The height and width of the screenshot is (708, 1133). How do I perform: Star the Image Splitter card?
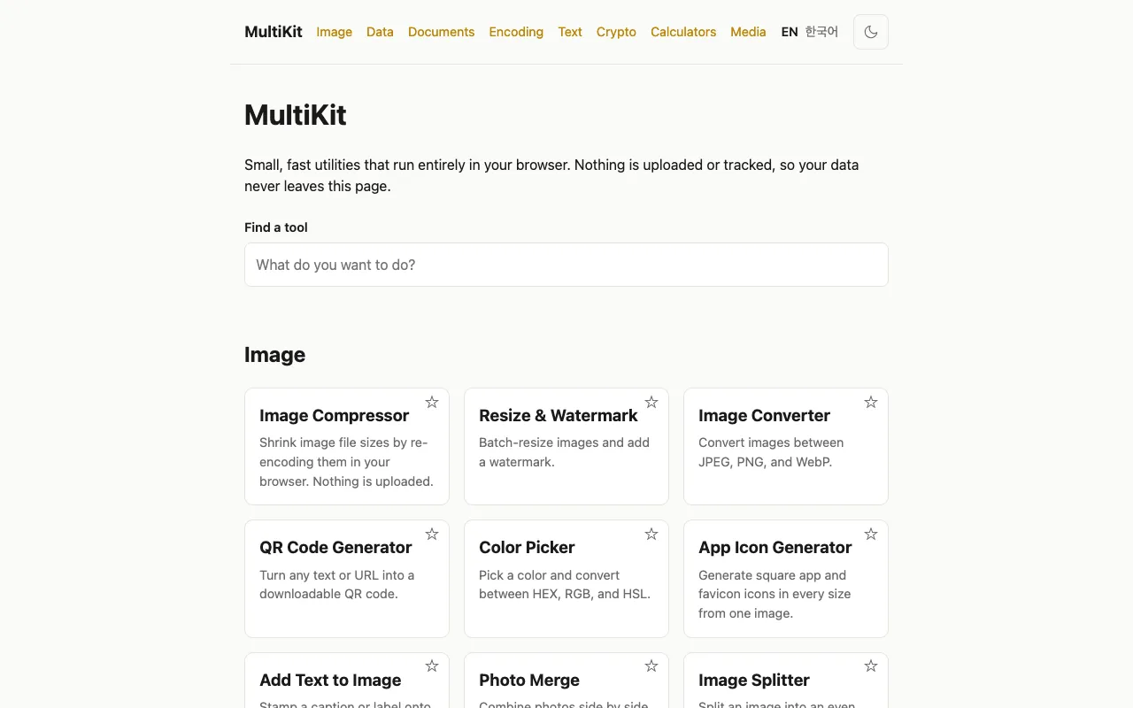tap(871, 666)
